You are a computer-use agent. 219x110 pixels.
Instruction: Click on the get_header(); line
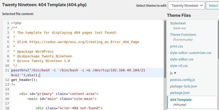(24, 80)
